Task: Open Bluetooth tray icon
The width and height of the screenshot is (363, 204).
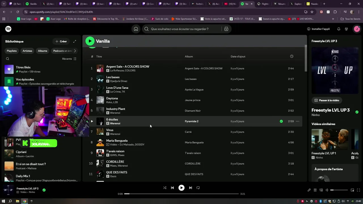Action: [x=321, y=201]
